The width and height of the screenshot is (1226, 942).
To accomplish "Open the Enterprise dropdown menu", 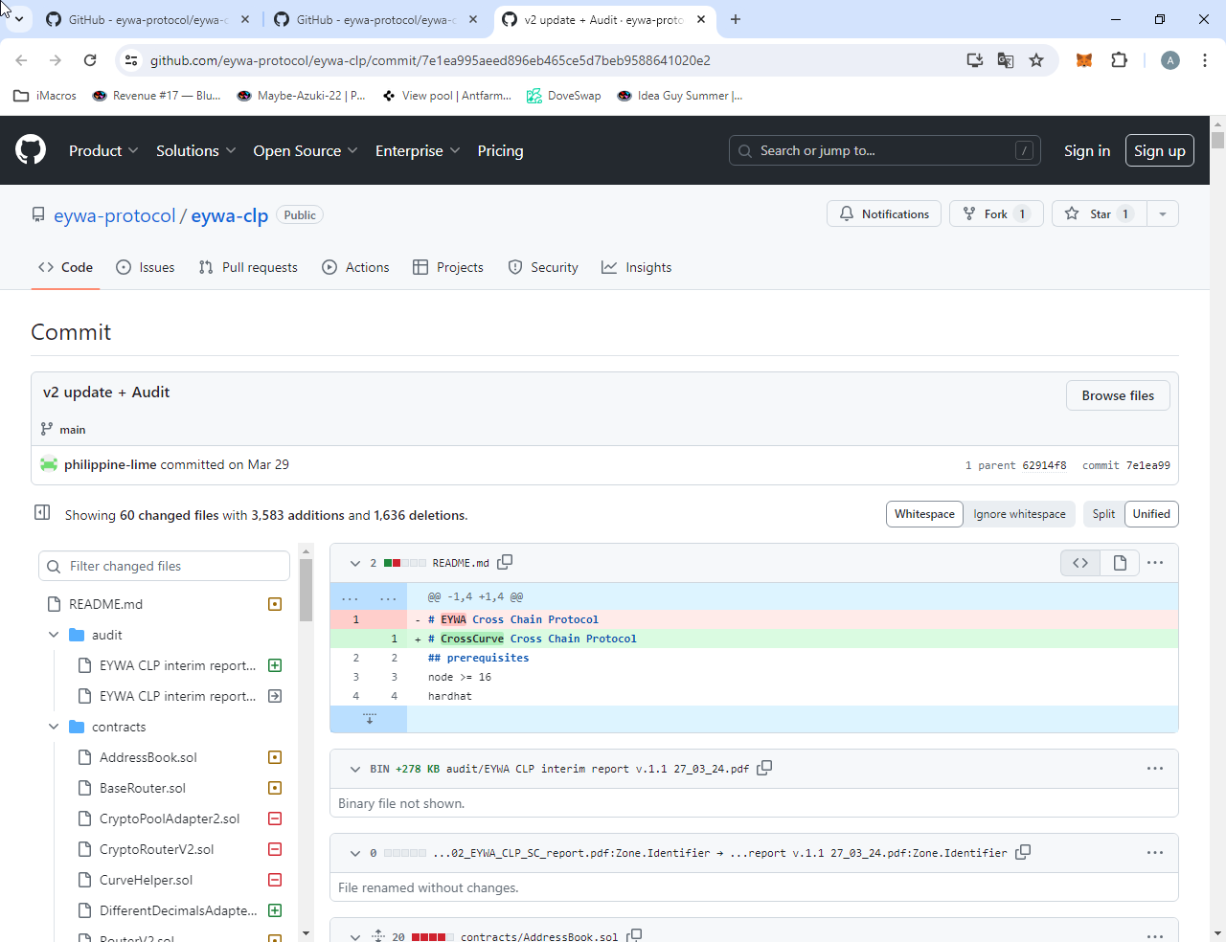I will pos(418,150).
